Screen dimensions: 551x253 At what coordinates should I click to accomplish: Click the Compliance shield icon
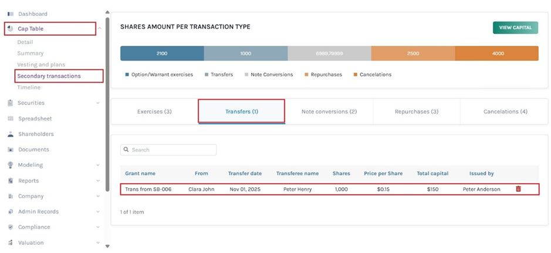point(10,227)
